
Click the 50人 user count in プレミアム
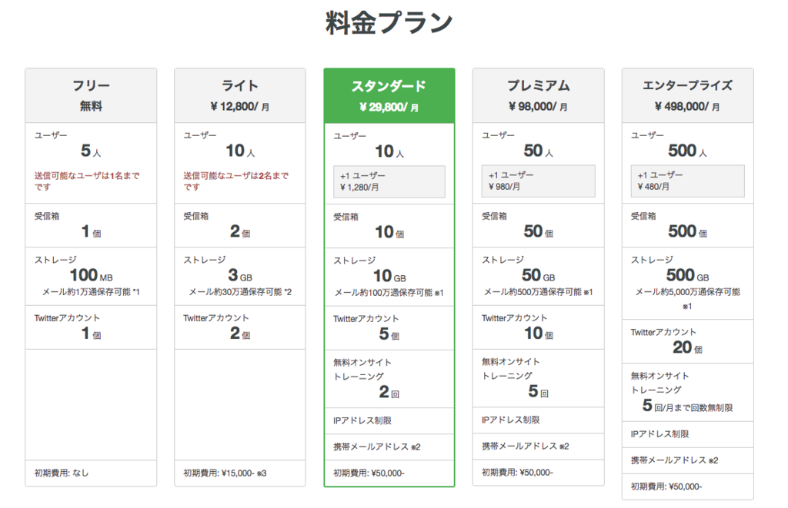tap(538, 151)
